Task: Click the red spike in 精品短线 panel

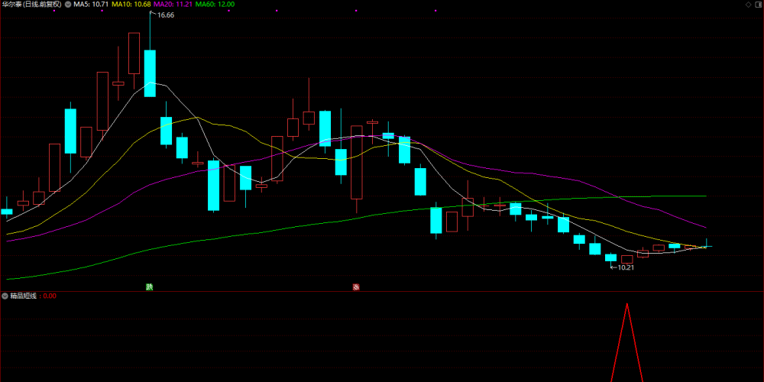Action: pyautogui.click(x=626, y=342)
